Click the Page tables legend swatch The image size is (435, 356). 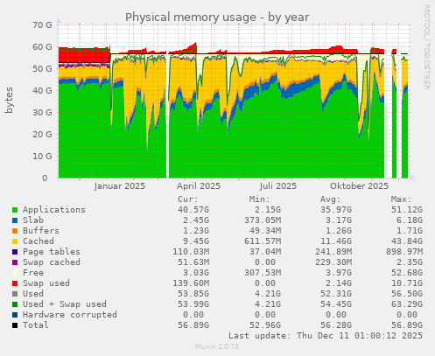pyautogui.click(x=15, y=252)
